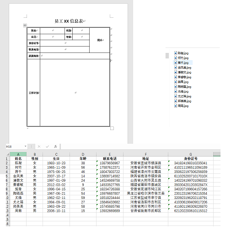This screenshot has width=247, height=230.
Task: Select the 陶晓磊.jpg file icon
Action: (x=176, y=87)
